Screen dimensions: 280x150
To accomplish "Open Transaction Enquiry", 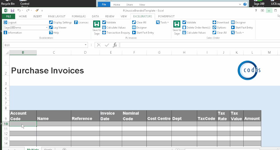I will pos(116,33).
